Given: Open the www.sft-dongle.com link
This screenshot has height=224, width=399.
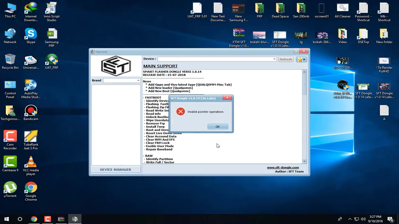Looking at the screenshot, I should [x=283, y=167].
